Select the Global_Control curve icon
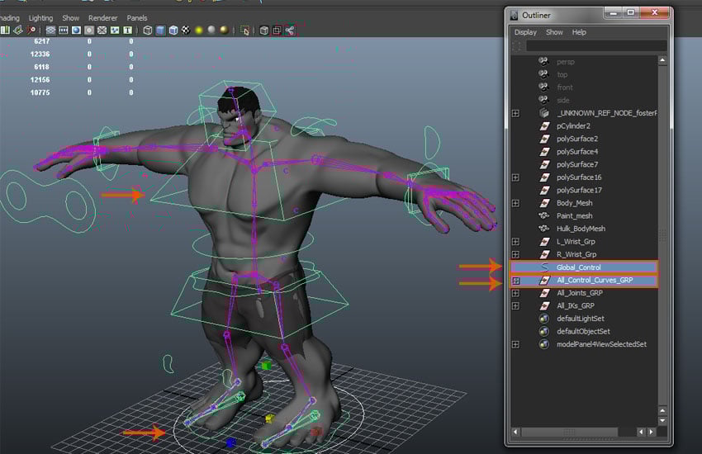The height and width of the screenshot is (454, 702). click(x=543, y=267)
